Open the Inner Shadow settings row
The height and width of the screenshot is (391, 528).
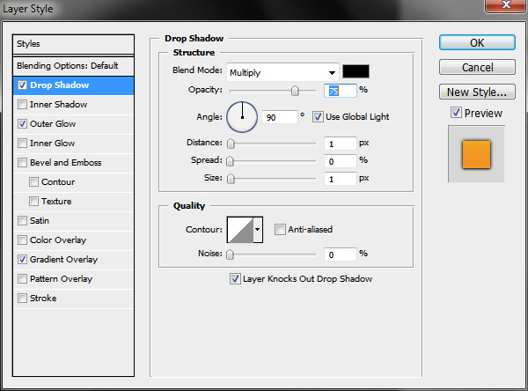pos(73,105)
